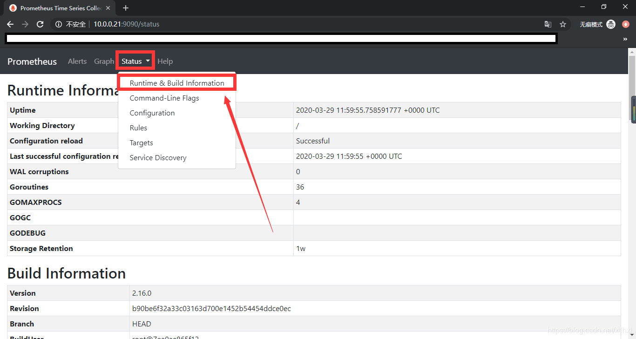Bookmark page with star icon

point(563,24)
